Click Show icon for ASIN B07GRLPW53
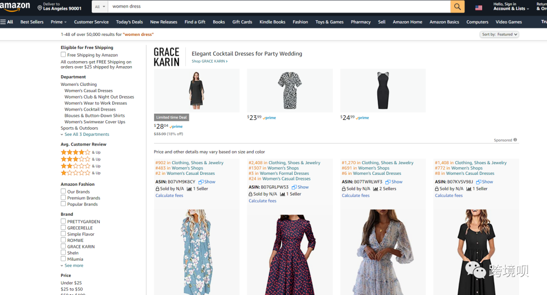Image resolution: width=547 pixels, height=295 pixels. pos(294,187)
